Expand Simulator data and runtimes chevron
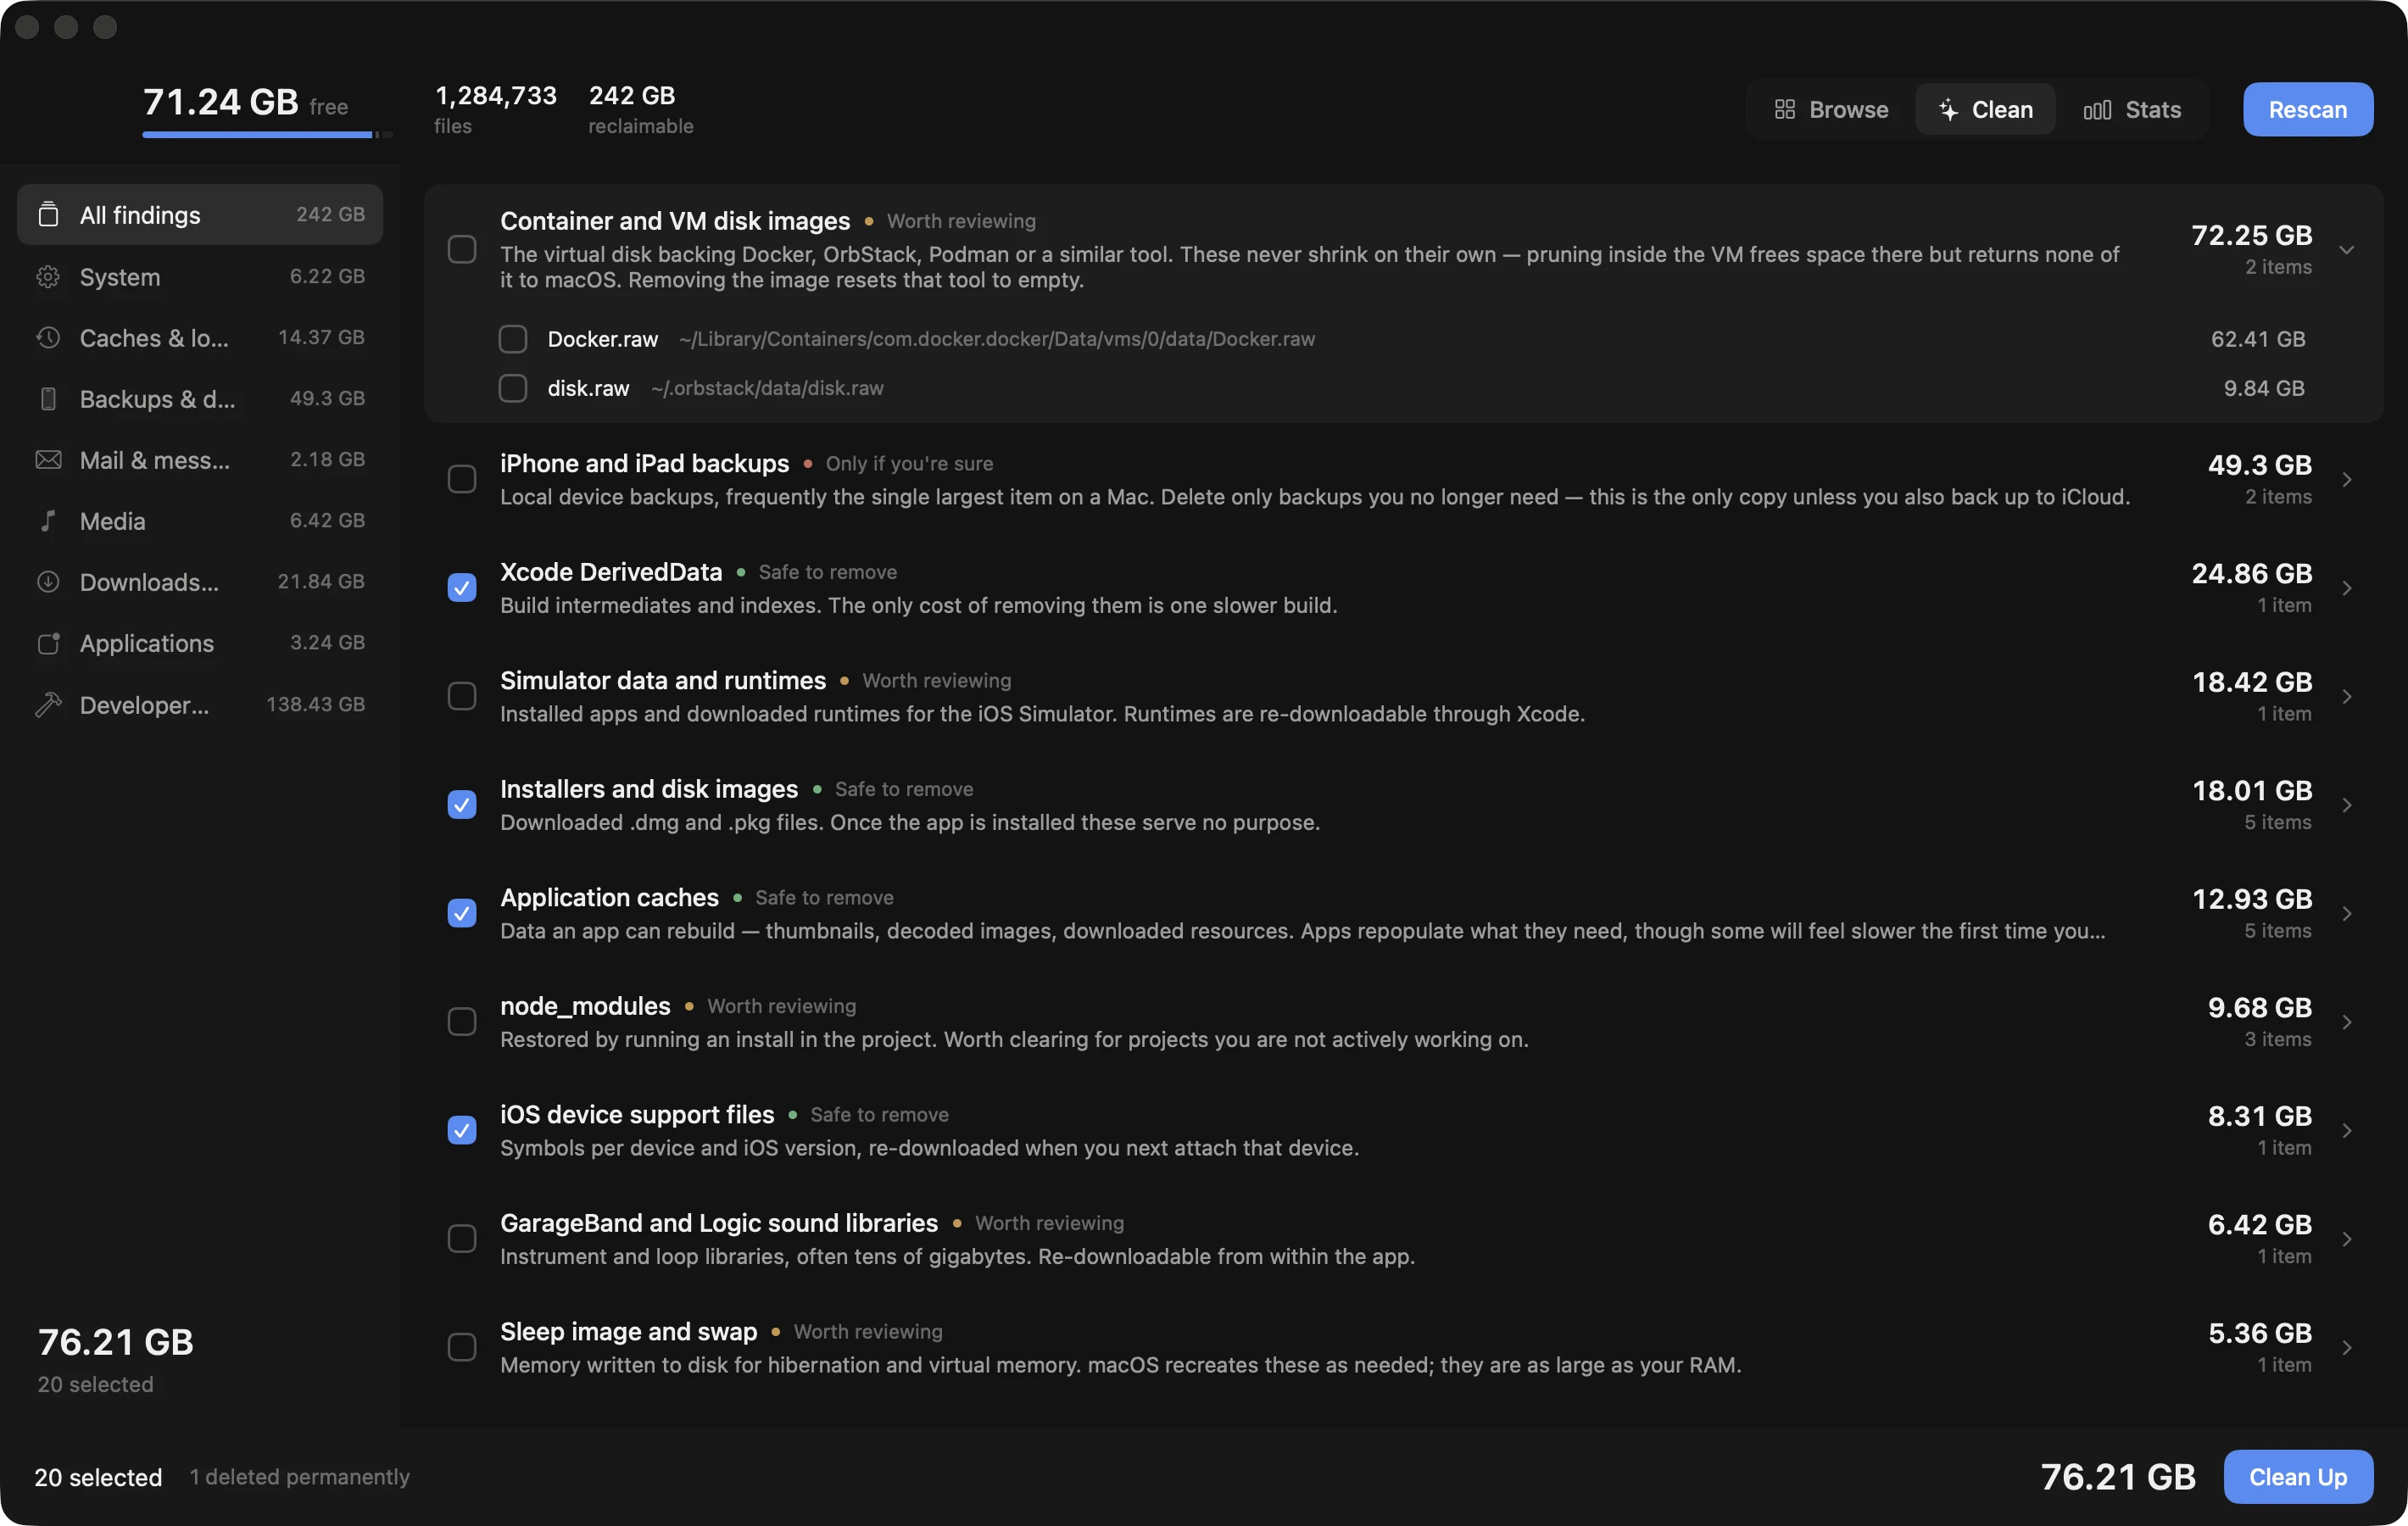Viewport: 2408px width, 1526px height. (x=2346, y=696)
